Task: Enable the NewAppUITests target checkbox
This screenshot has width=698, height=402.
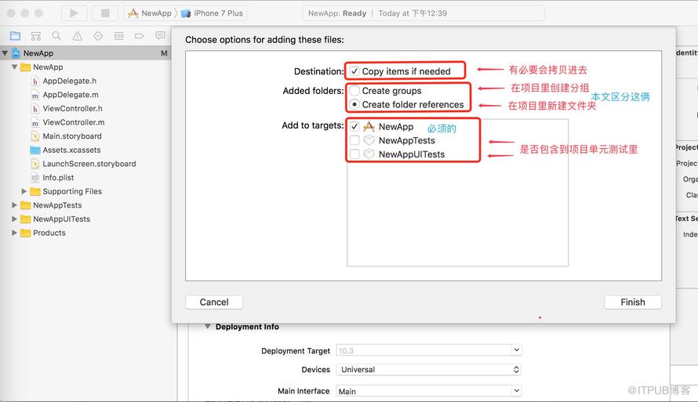Action: (x=354, y=154)
